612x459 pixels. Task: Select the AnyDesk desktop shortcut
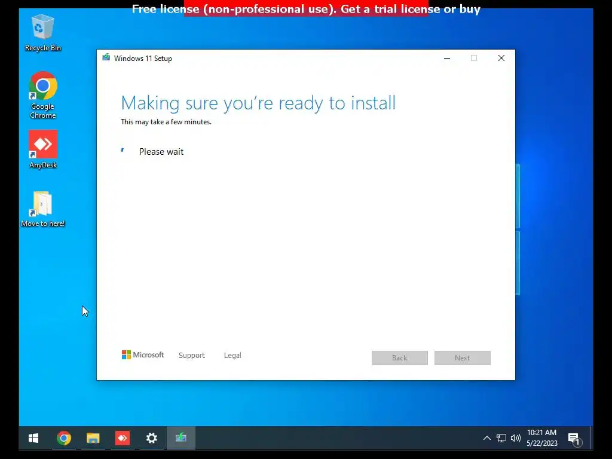click(43, 149)
